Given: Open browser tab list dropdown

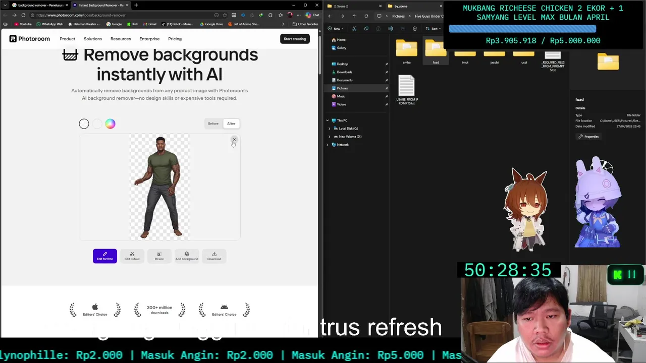Looking at the screenshot, I should click(5, 5).
